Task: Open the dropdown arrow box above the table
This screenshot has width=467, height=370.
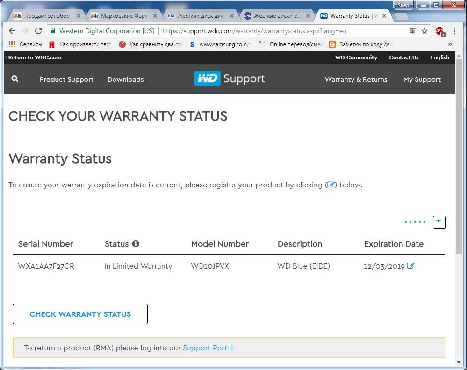Action: tap(439, 222)
